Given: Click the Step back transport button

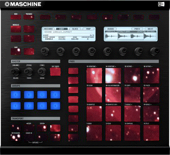Looking at the screenshot, I should [29, 128].
